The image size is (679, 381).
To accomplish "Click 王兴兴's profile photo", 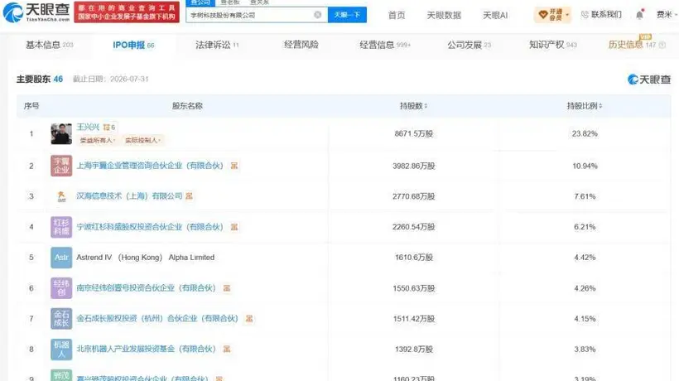I will click(61, 134).
